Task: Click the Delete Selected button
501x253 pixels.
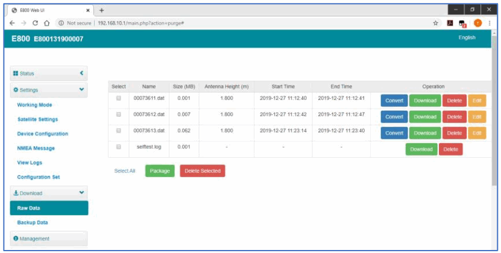Action: tap(203, 171)
